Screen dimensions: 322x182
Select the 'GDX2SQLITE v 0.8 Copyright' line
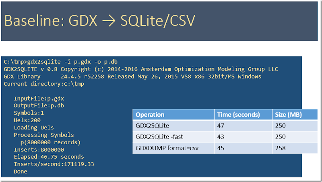pos(140,69)
